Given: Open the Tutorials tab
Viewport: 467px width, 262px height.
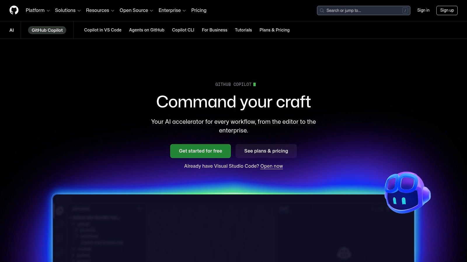Looking at the screenshot, I should click(x=243, y=30).
